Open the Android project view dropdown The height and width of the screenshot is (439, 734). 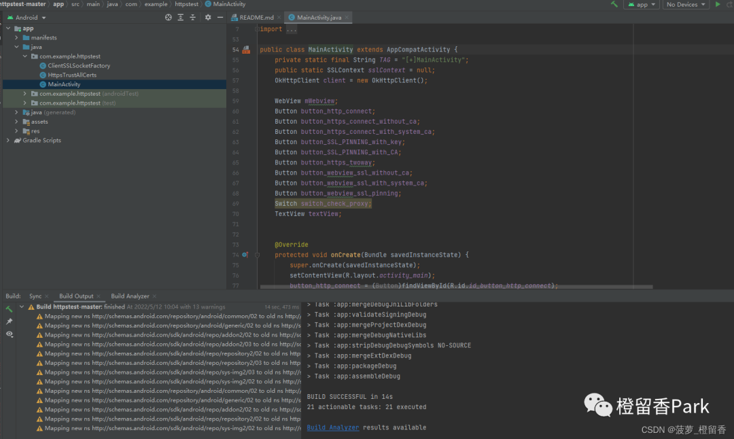[x=31, y=18]
